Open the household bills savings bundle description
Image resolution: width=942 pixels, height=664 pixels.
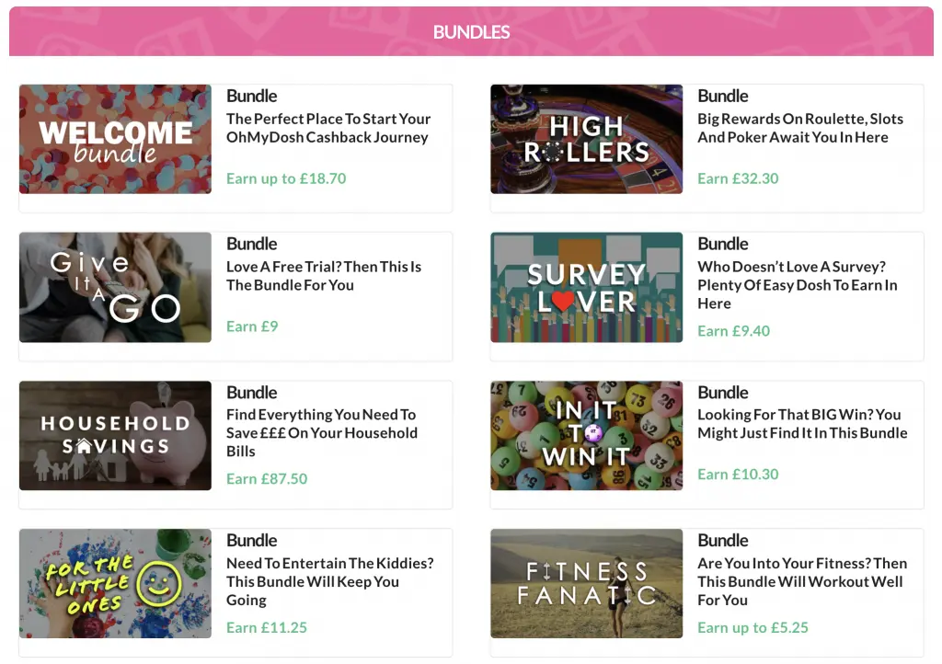[x=320, y=433]
